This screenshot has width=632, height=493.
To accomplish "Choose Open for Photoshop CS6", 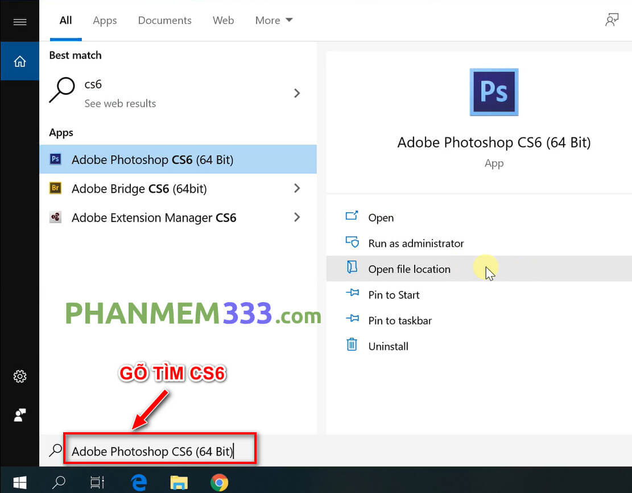I will (x=381, y=218).
